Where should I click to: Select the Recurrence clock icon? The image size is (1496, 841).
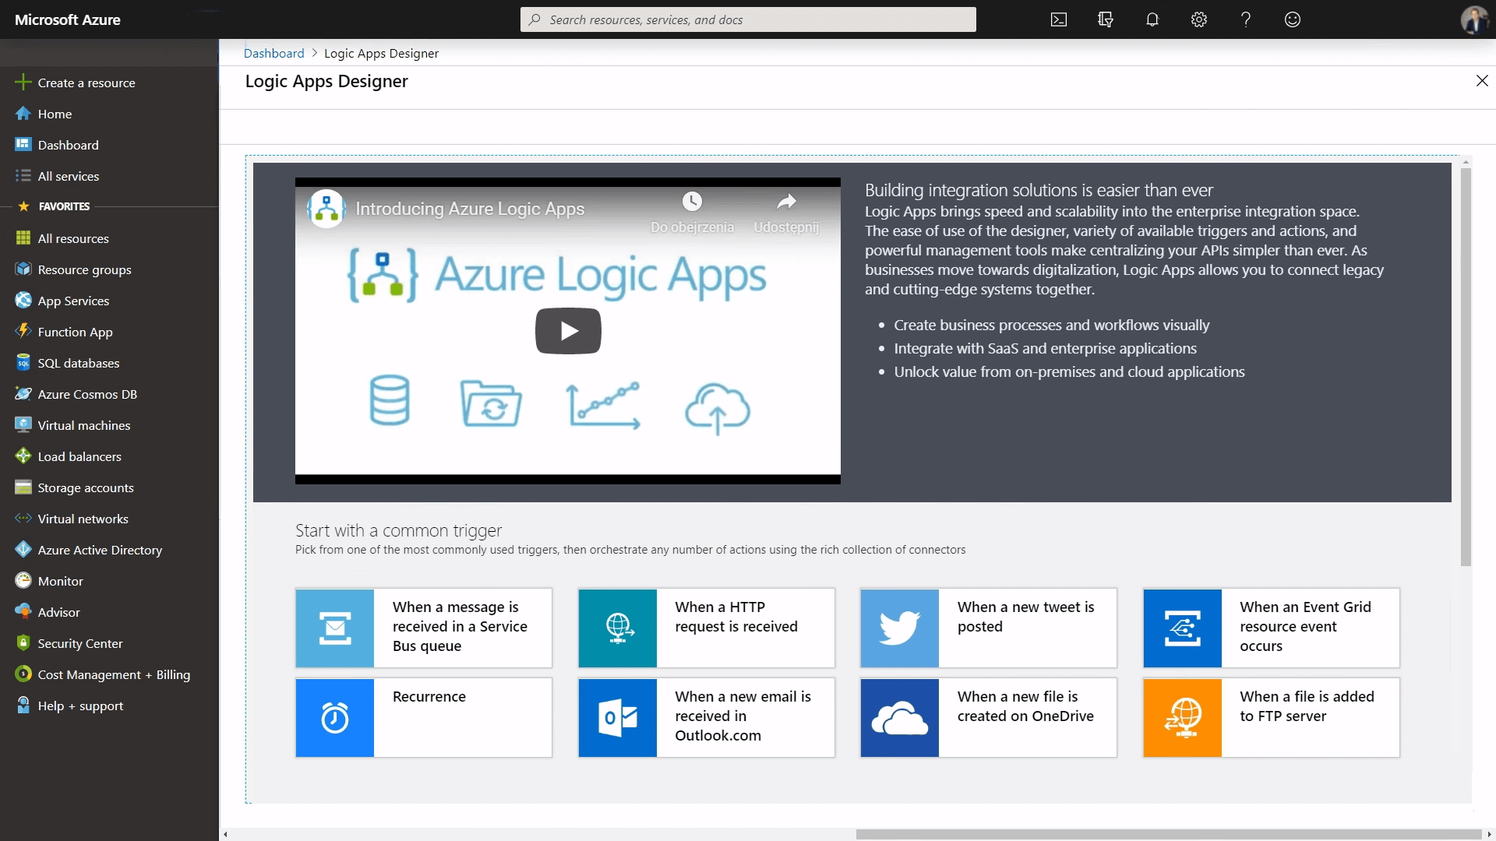(x=335, y=717)
